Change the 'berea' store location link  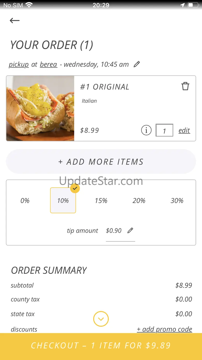[48, 64]
